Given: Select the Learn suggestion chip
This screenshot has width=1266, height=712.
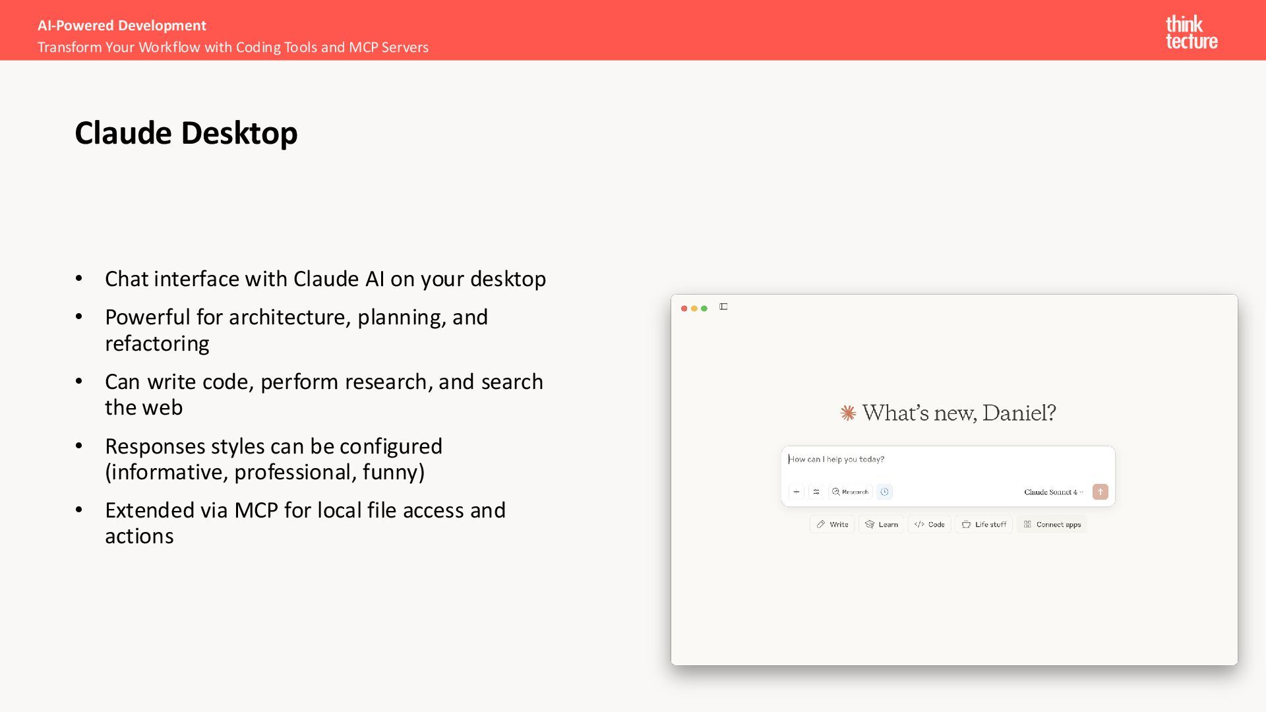Looking at the screenshot, I should (x=882, y=525).
